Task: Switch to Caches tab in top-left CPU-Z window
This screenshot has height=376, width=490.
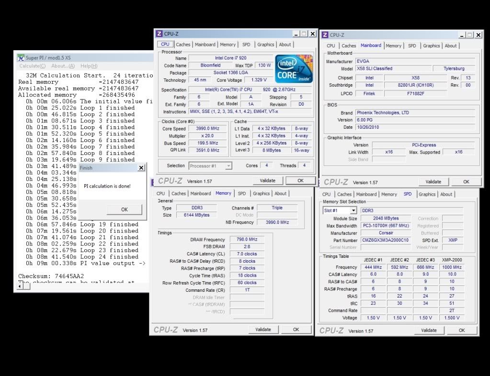Action: (x=183, y=44)
